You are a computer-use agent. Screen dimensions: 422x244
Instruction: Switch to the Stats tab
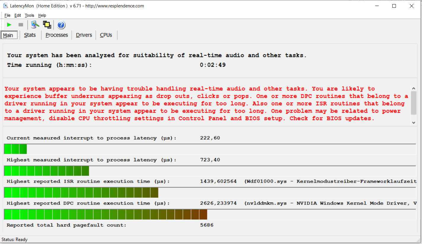tap(30, 35)
